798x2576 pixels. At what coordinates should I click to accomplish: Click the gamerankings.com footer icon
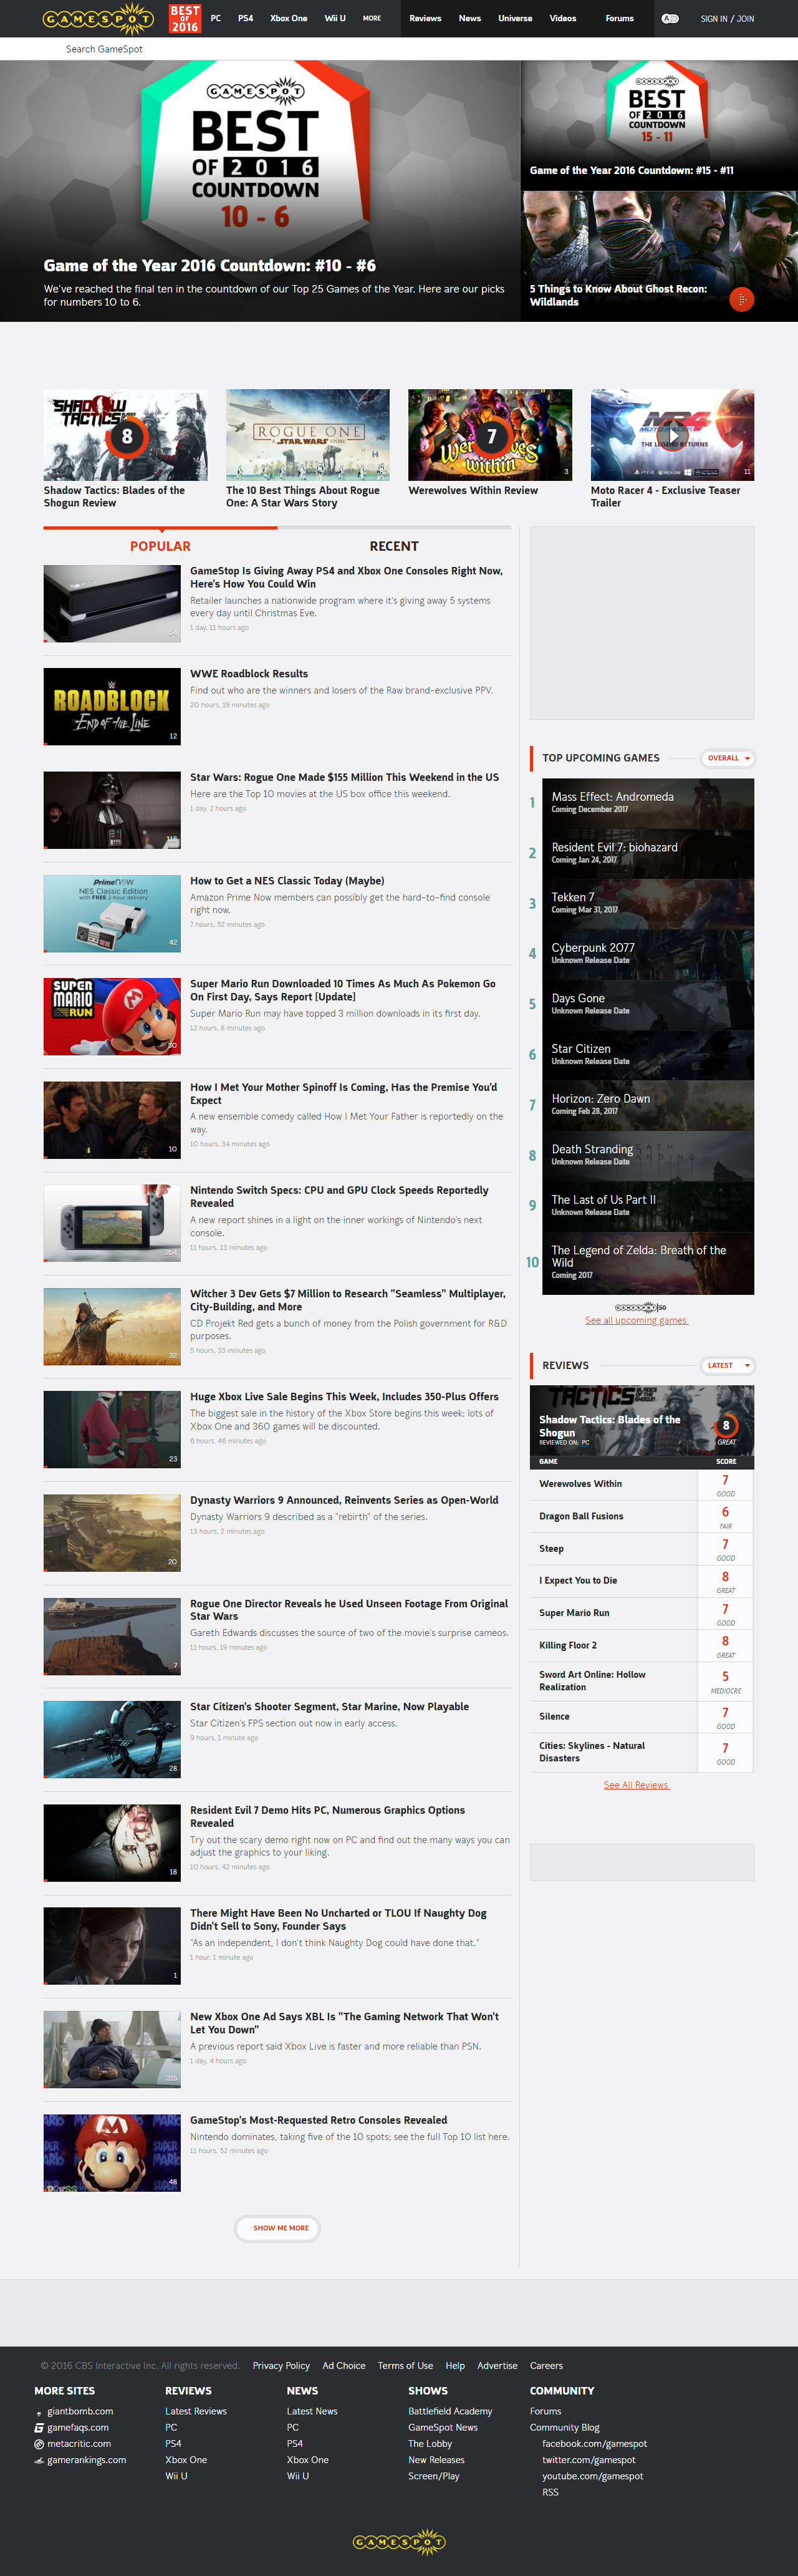pyautogui.click(x=39, y=2460)
